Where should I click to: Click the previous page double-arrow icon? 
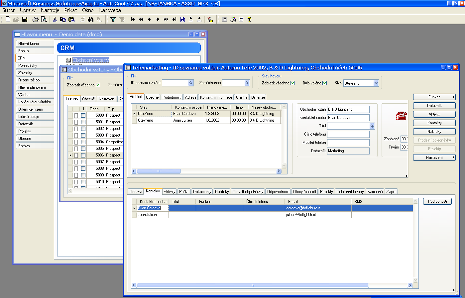tap(141, 19)
